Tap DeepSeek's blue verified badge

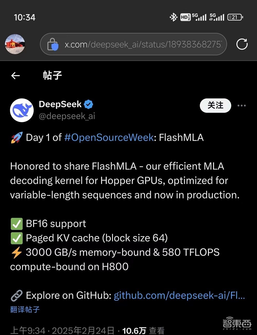pos(89,104)
